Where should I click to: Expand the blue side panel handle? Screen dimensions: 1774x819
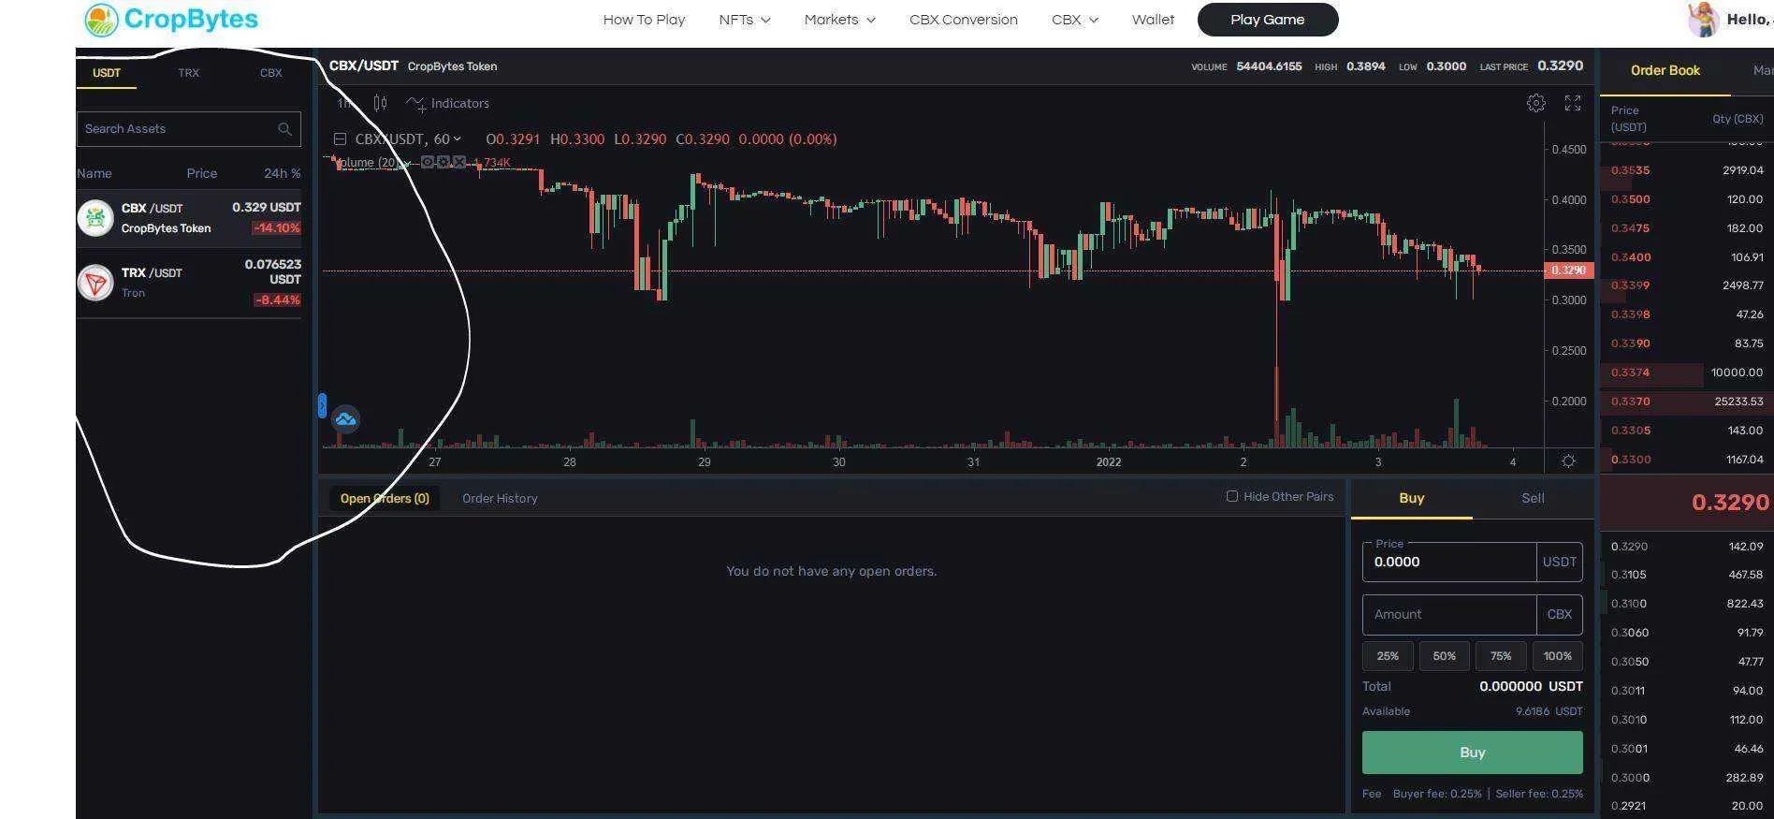pos(322,405)
